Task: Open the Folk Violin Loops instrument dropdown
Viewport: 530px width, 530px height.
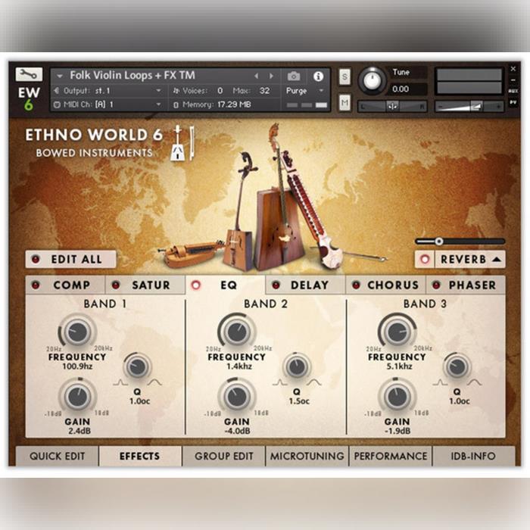Action: [60, 76]
